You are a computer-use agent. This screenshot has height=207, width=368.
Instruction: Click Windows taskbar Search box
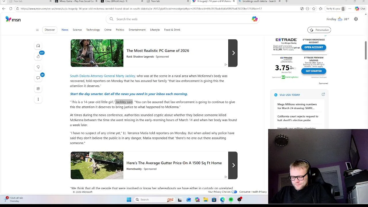[x=154, y=200]
